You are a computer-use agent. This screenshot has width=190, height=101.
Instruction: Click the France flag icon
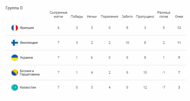click(x=15, y=28)
